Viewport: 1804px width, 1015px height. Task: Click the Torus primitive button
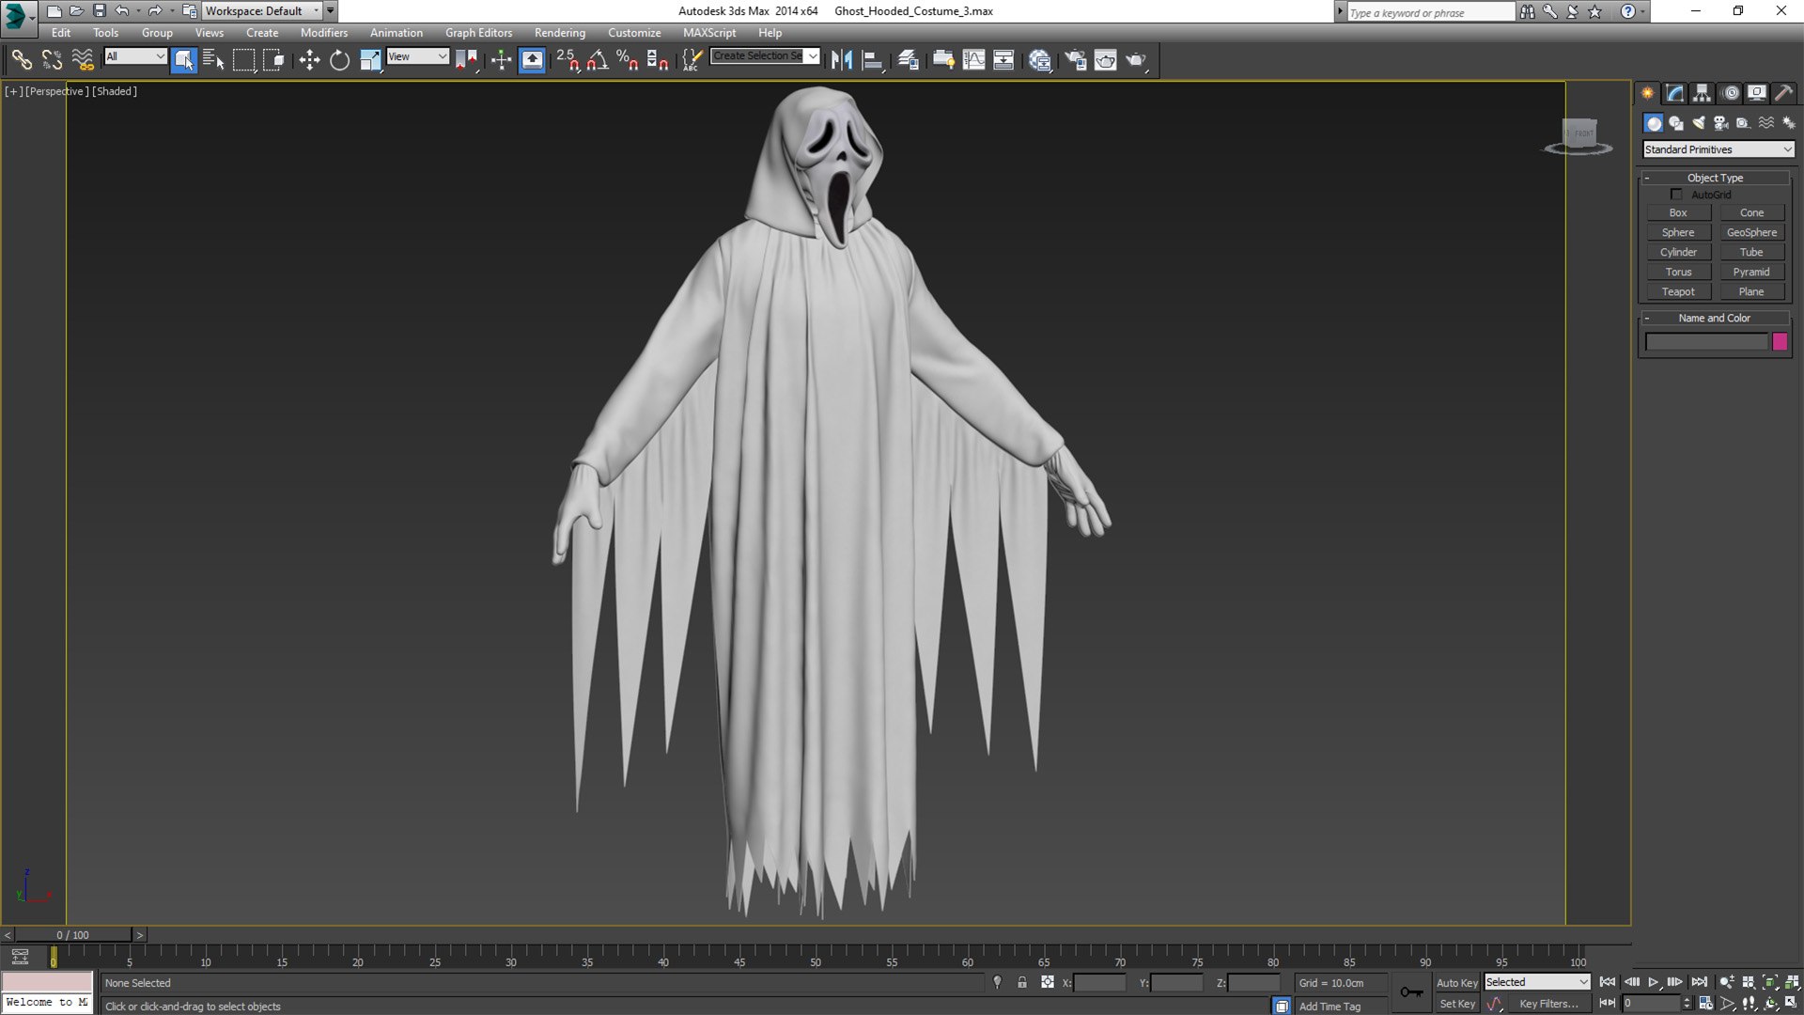pyautogui.click(x=1678, y=272)
